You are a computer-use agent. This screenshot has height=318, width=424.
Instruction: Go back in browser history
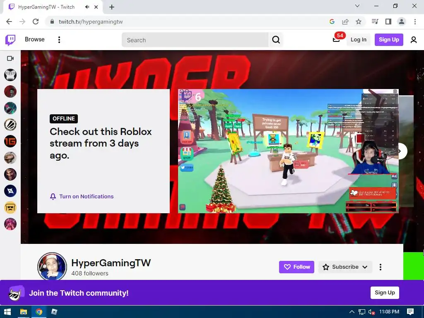(9, 22)
